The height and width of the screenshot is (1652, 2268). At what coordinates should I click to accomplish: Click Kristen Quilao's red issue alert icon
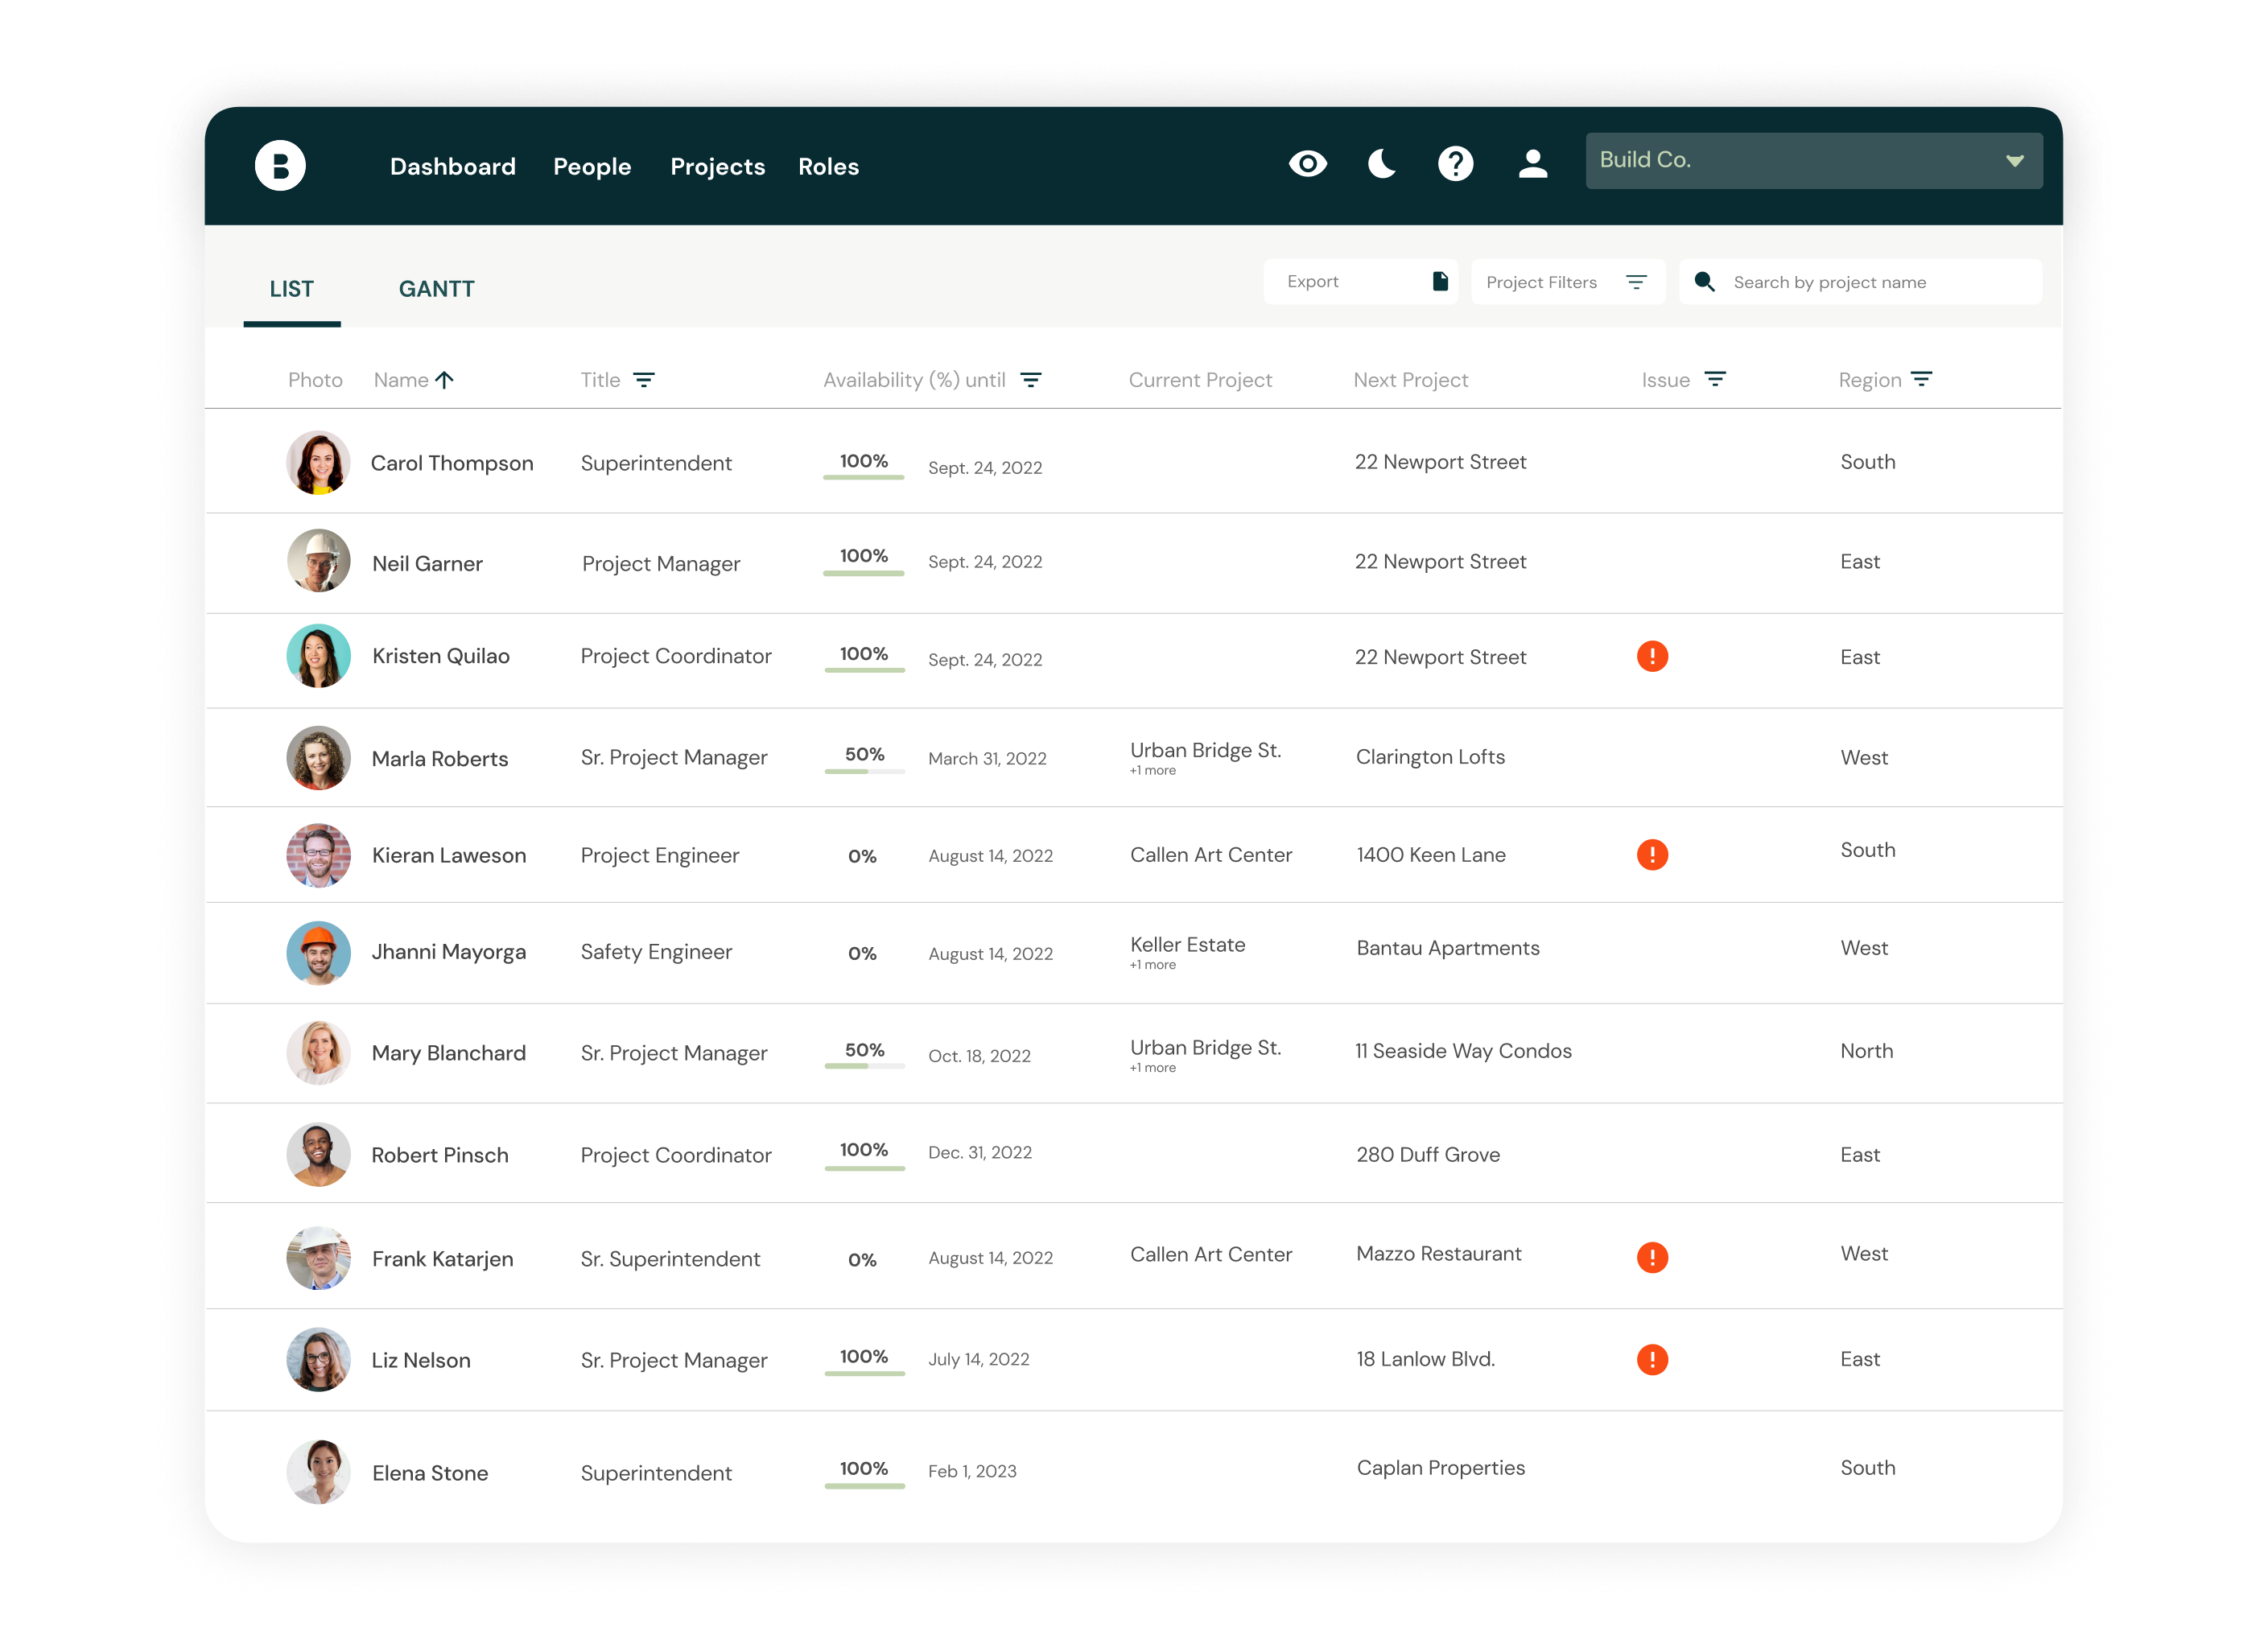pos(1652,657)
